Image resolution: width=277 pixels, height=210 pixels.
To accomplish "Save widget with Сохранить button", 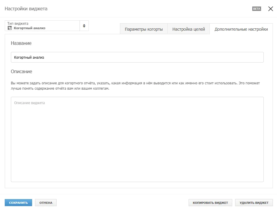I will pos(18,203).
